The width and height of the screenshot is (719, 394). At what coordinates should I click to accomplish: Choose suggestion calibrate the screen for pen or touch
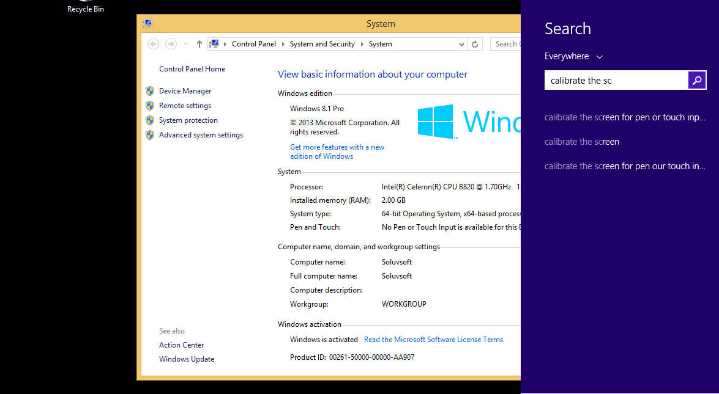coord(625,118)
